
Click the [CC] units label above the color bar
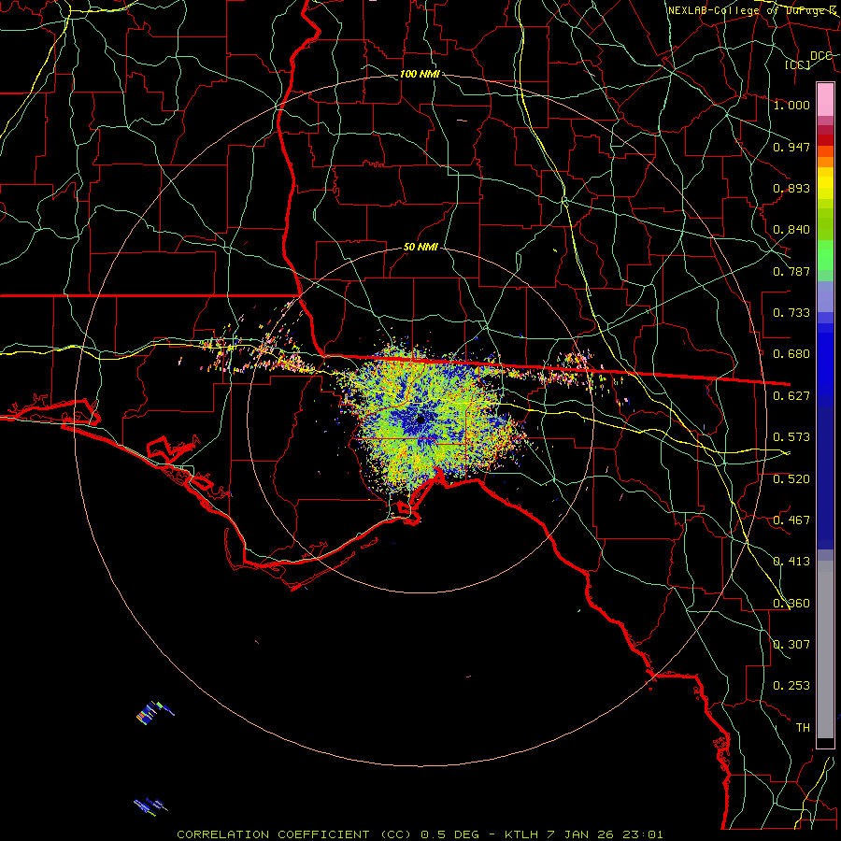tap(798, 64)
